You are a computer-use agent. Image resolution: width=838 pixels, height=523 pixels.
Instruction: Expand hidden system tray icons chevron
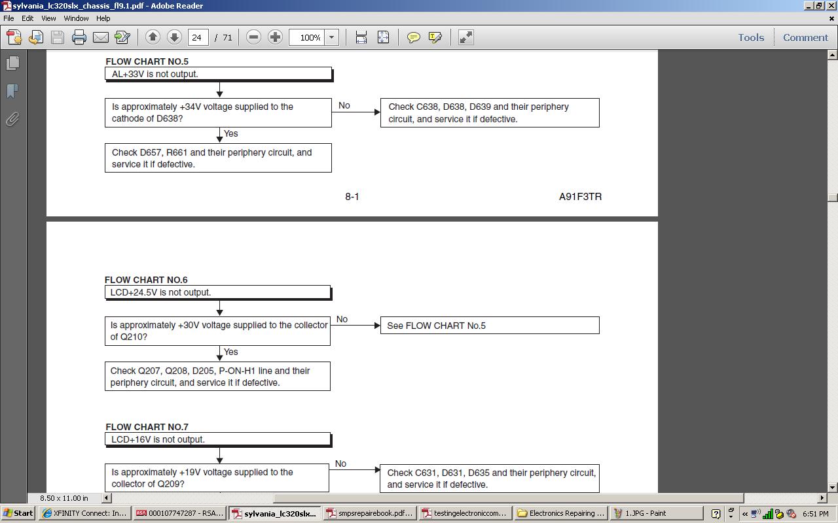click(x=745, y=514)
